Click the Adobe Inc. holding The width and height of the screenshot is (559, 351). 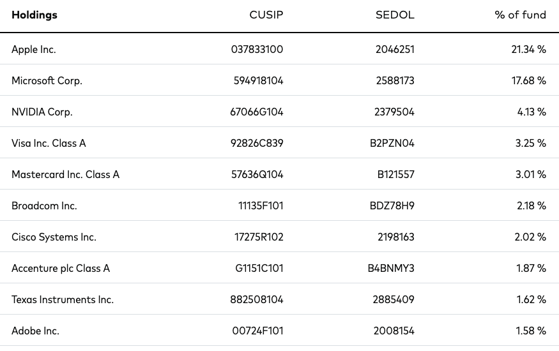click(x=35, y=331)
